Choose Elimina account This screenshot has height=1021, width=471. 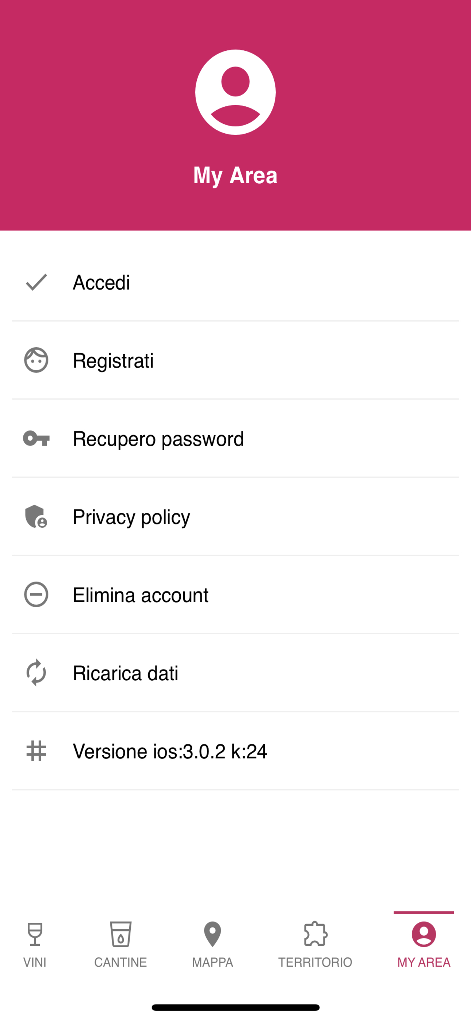coord(235,594)
